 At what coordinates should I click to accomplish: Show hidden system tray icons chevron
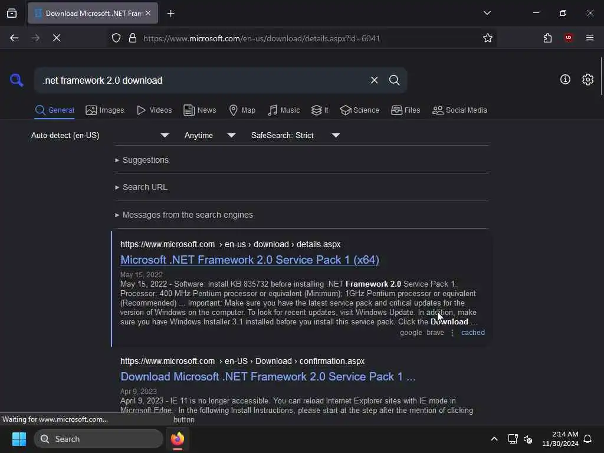(x=494, y=439)
